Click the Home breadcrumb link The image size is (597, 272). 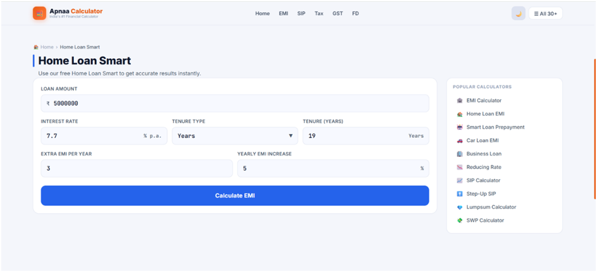click(x=47, y=47)
